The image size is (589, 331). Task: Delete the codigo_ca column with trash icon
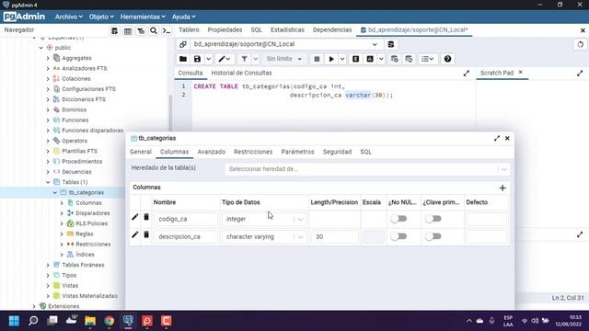click(146, 217)
